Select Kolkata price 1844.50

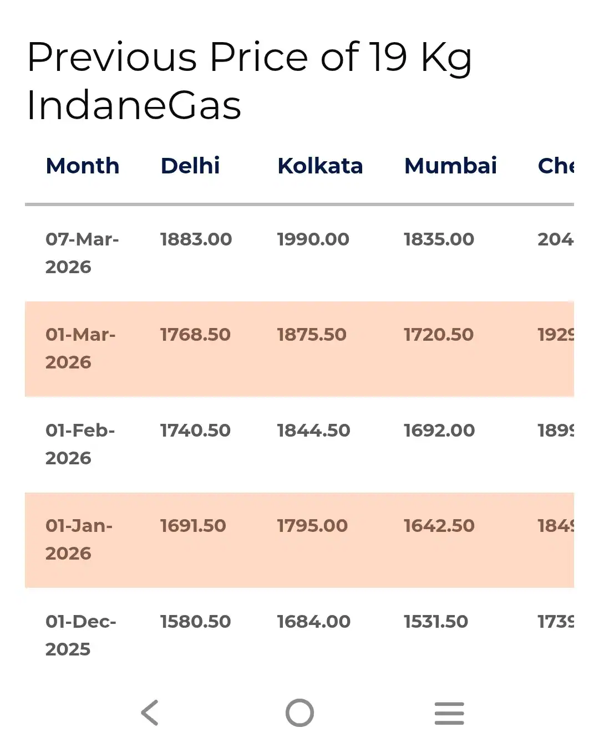coord(313,431)
